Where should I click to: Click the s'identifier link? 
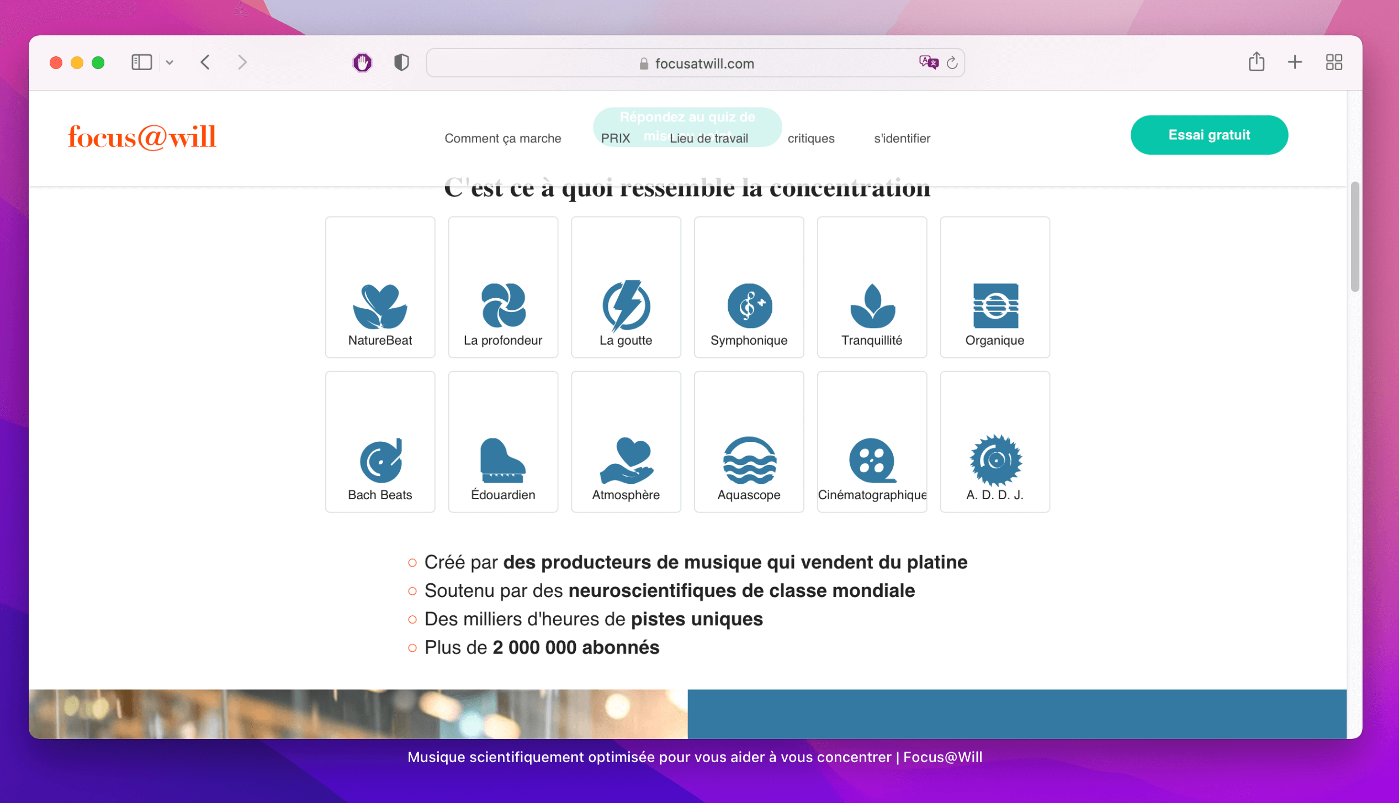coord(902,138)
